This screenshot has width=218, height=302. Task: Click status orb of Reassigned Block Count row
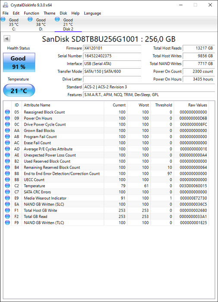pos(7,112)
